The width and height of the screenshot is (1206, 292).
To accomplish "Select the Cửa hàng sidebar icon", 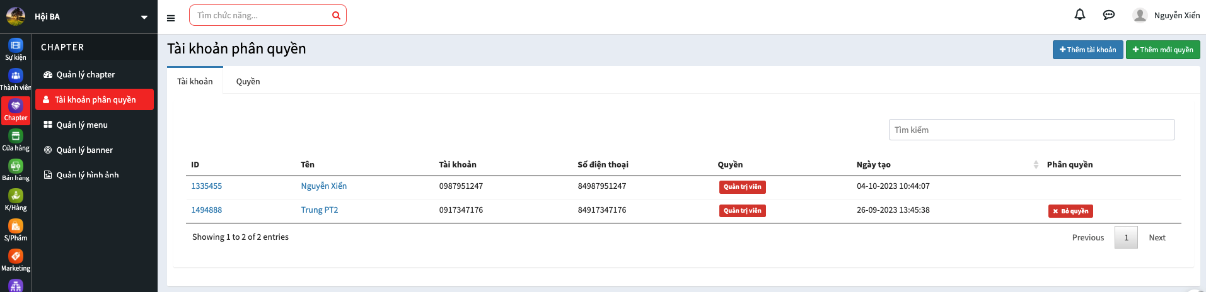I will [x=16, y=140].
